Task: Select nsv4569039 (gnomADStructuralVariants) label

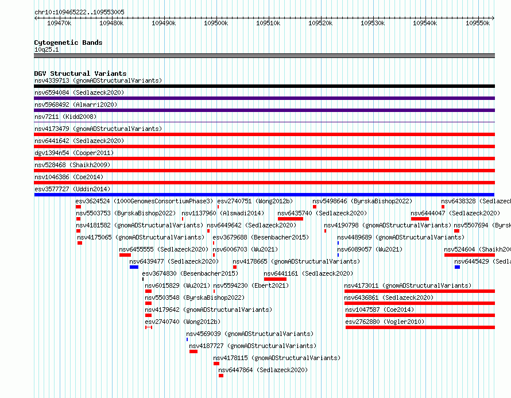Action: 250,334
